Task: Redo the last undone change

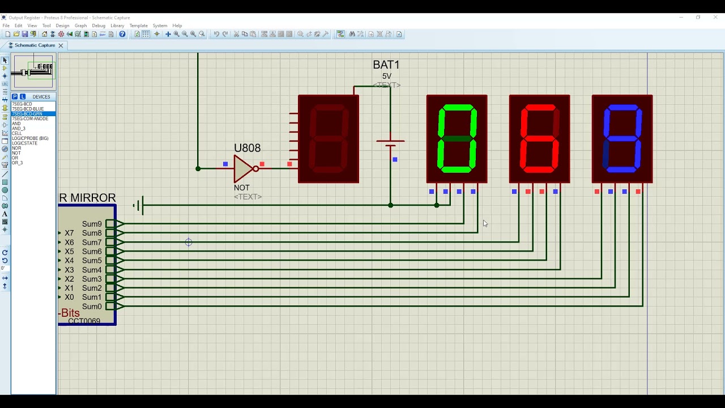Action: pos(225,34)
